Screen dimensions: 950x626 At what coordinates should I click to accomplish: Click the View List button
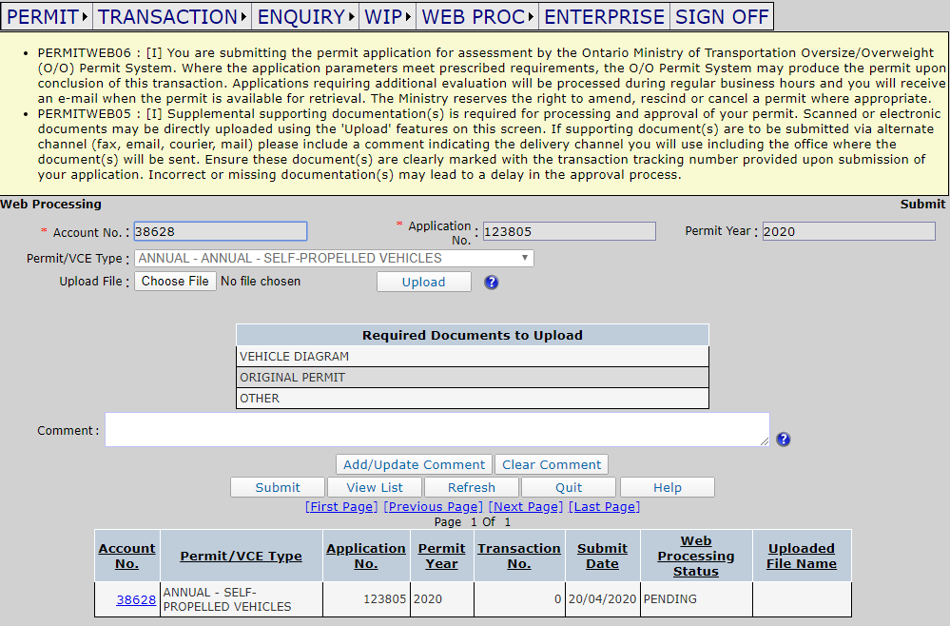375,487
